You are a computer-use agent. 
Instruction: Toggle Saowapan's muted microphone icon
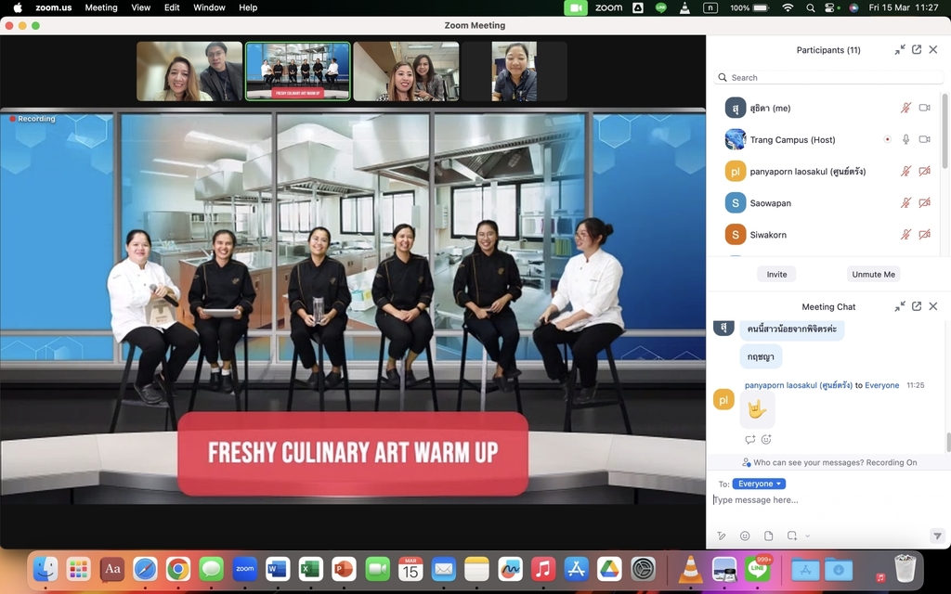click(905, 202)
